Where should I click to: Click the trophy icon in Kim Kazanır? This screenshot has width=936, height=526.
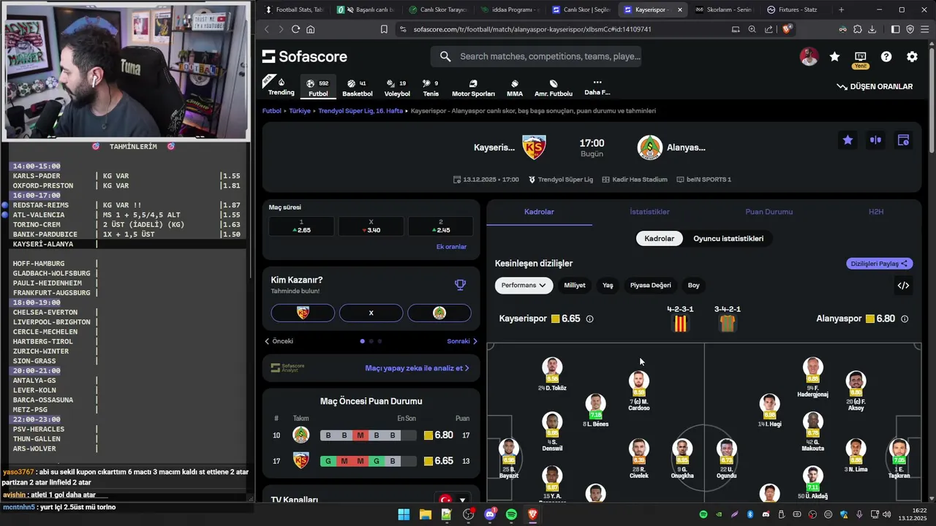click(460, 285)
